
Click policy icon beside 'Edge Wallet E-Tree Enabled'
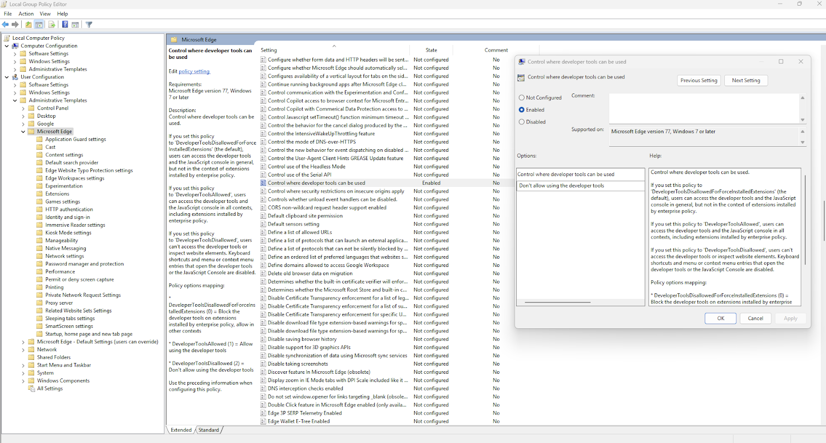pyautogui.click(x=263, y=421)
